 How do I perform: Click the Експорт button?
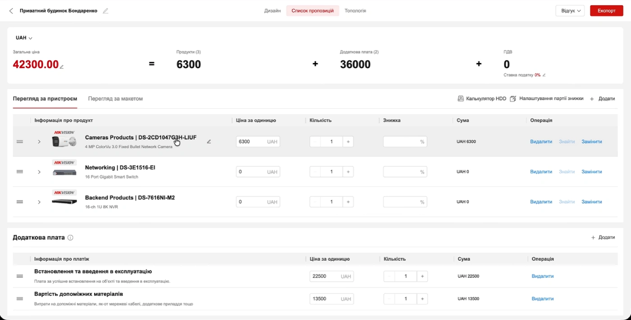point(606,11)
